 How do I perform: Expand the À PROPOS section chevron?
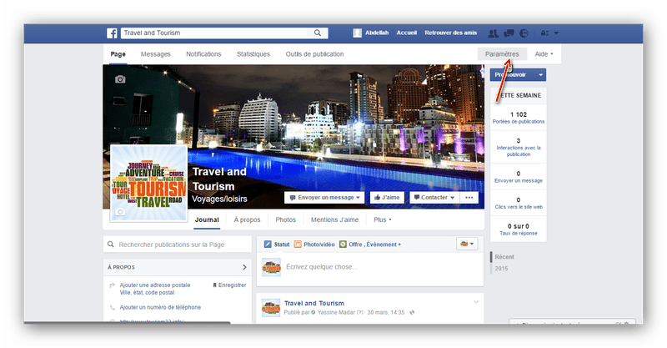pyautogui.click(x=244, y=267)
